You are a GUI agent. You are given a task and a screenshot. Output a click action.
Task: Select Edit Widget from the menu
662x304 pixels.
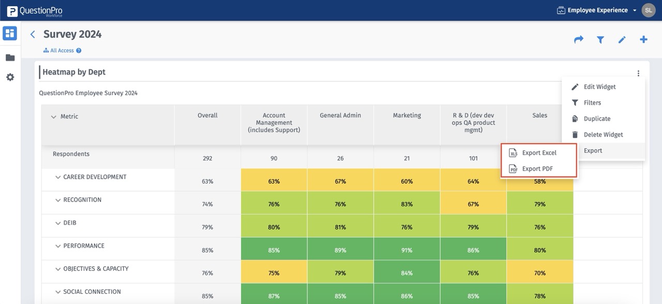(x=599, y=87)
